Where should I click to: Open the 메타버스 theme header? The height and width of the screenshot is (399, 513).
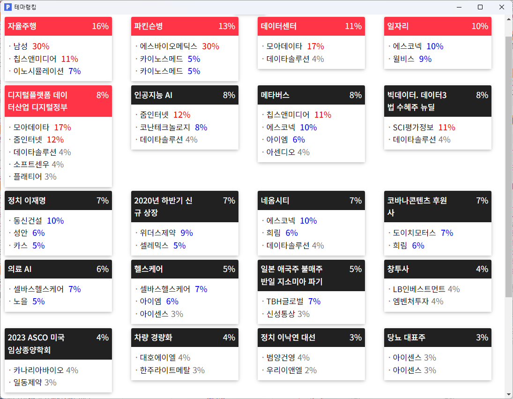[311, 95]
